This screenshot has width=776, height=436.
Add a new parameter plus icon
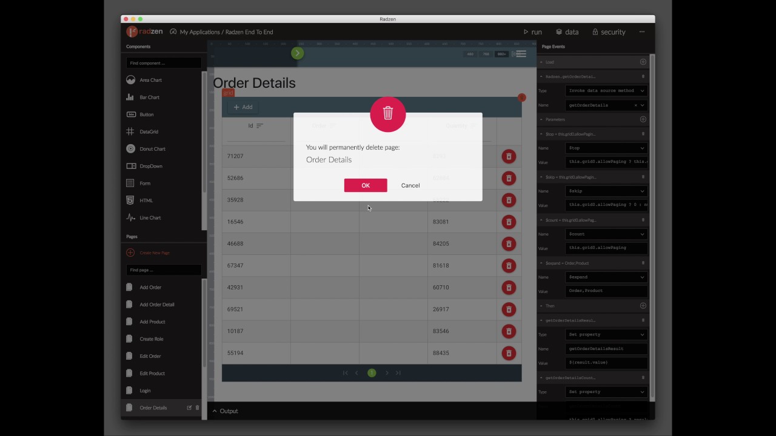(x=643, y=119)
